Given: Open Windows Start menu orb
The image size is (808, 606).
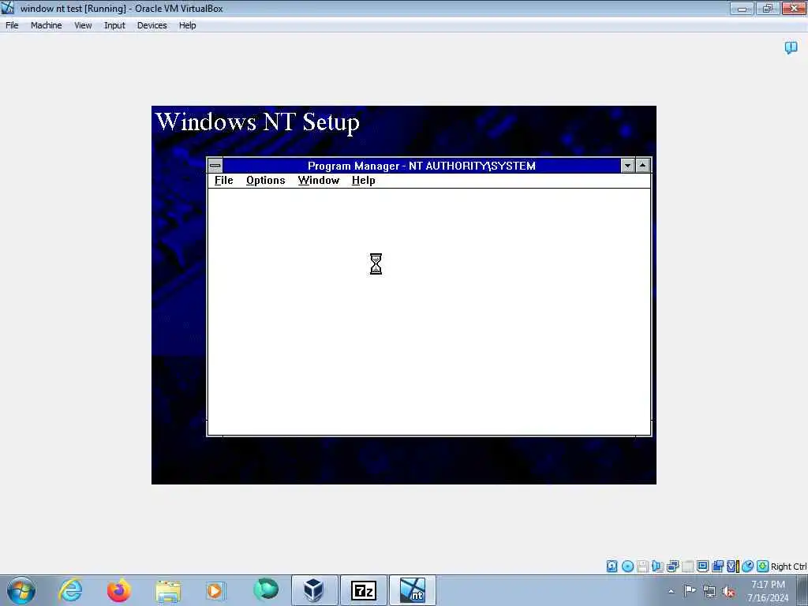Looking at the screenshot, I should [x=21, y=590].
